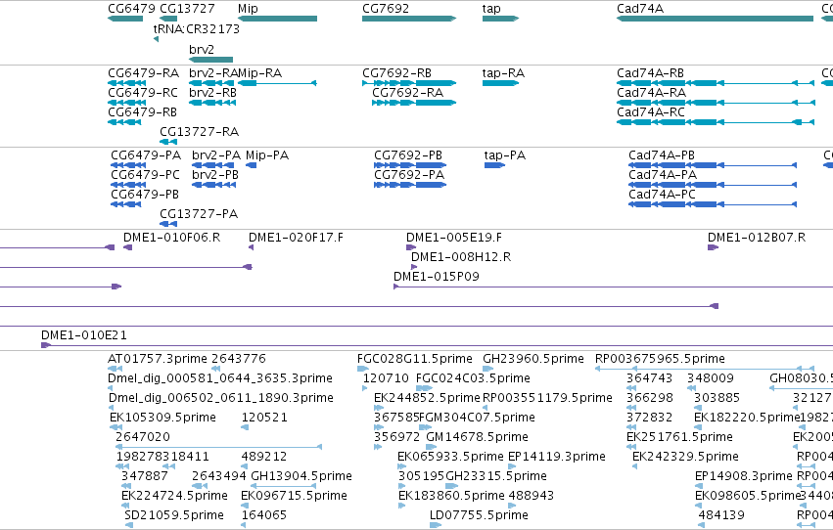
Task: Select Dmel_dig_006502_0611_1890.3prime
Action: pos(111,408)
